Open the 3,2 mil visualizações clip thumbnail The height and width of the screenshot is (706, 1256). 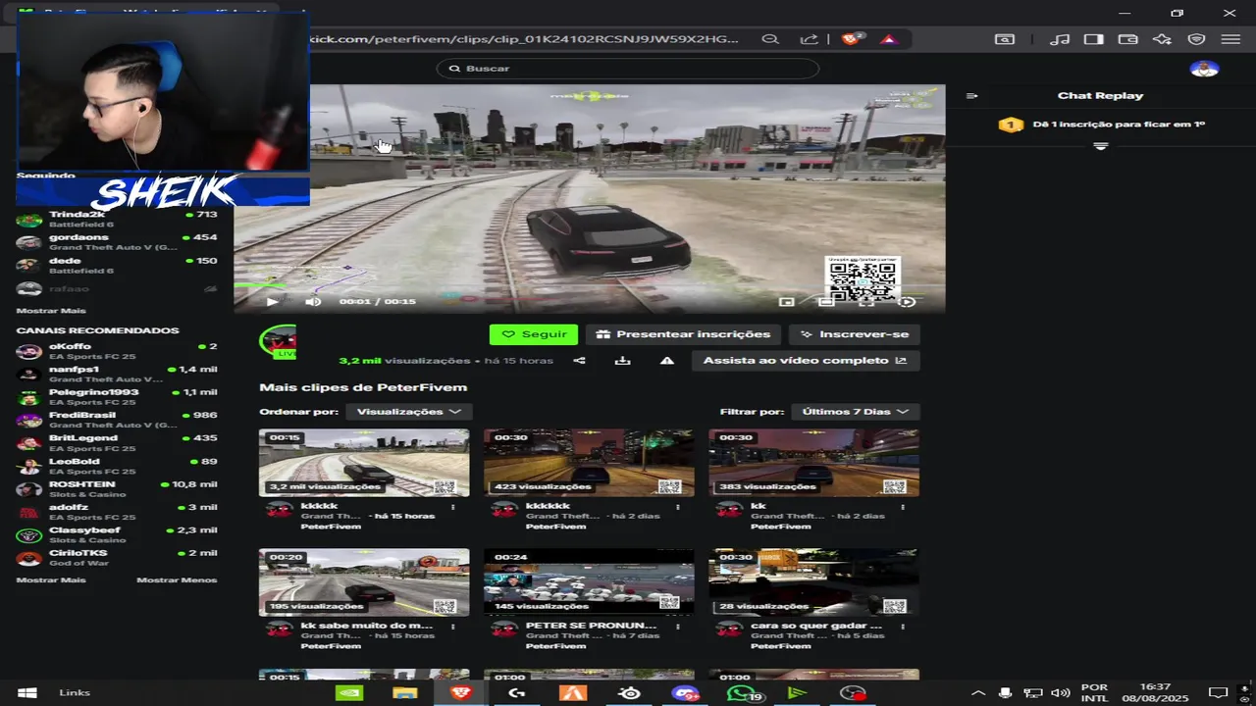pyautogui.click(x=364, y=463)
